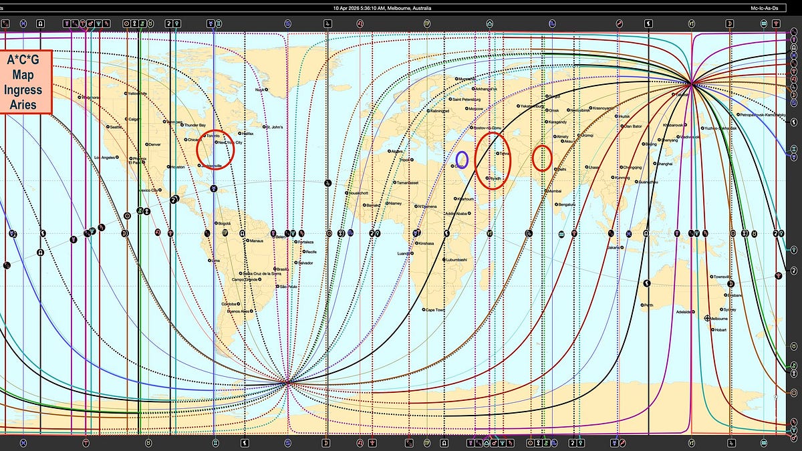Select the Lima city label
Screen dimensions: 802x451
pyautogui.click(x=215, y=260)
